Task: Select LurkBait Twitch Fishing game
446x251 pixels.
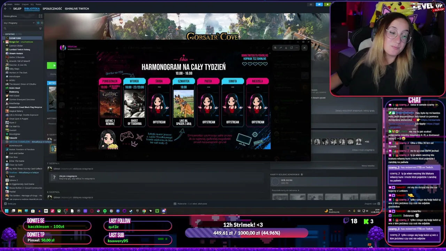Action: coord(22,50)
